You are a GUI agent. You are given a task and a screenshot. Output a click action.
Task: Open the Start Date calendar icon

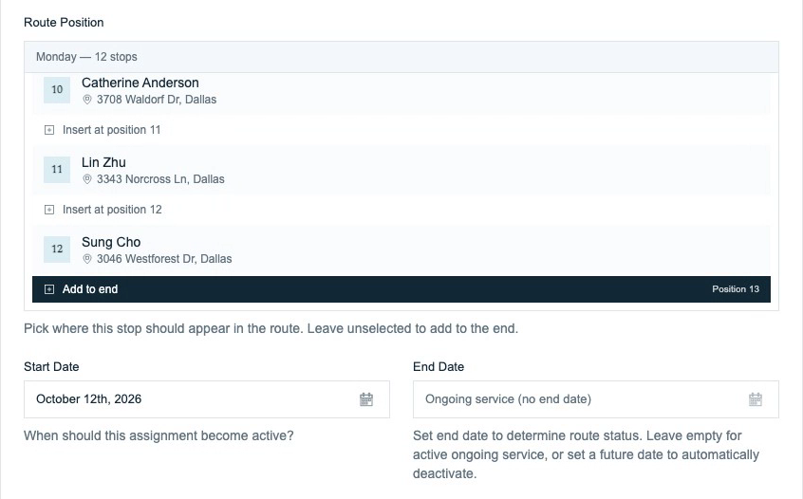(x=366, y=399)
